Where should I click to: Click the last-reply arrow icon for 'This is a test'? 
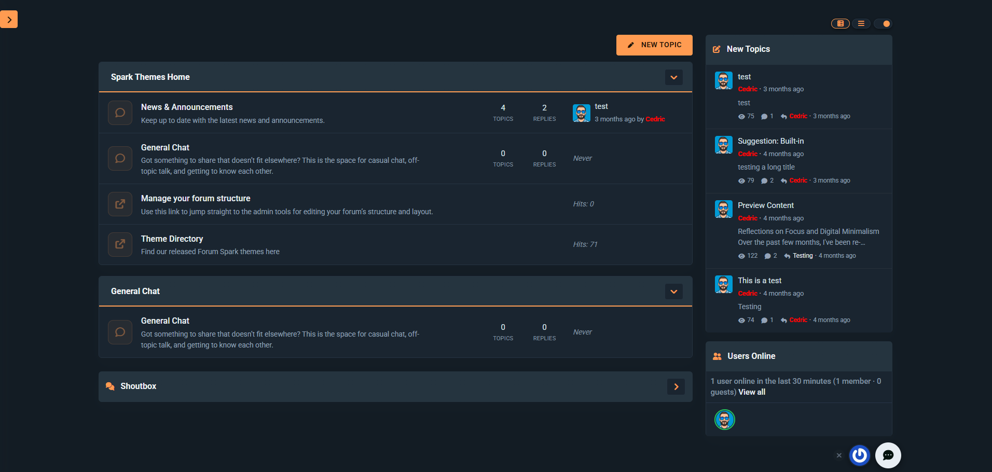[x=783, y=321]
